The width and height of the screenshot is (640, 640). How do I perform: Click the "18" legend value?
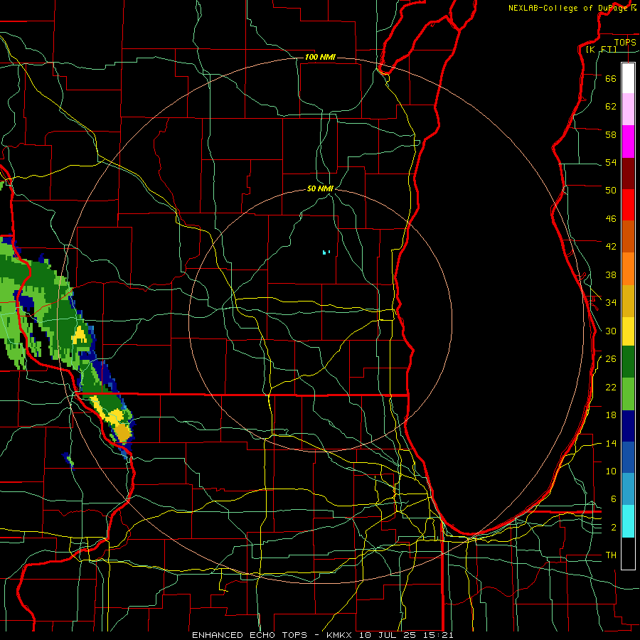point(611,415)
